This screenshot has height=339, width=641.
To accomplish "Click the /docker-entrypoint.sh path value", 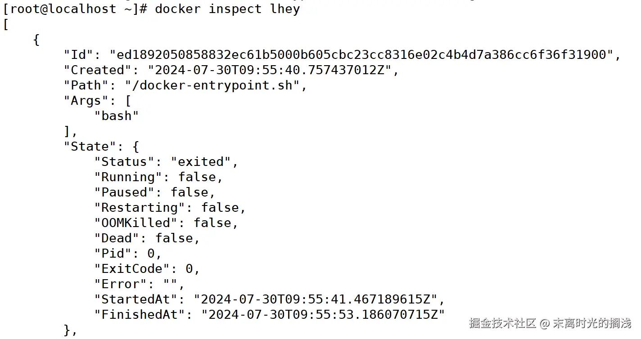I will pos(212,85).
